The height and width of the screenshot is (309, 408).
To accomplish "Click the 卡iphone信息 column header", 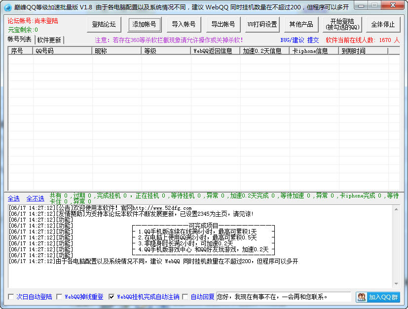I will [x=314, y=51].
